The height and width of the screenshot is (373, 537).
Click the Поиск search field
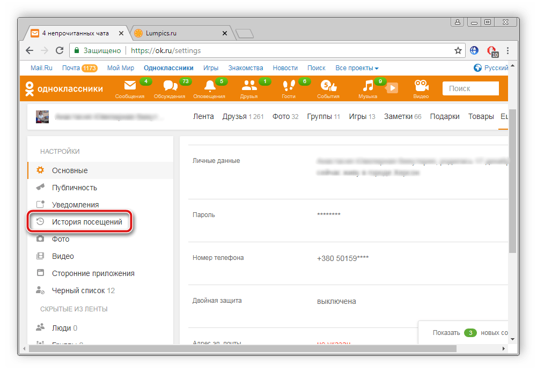click(x=470, y=88)
